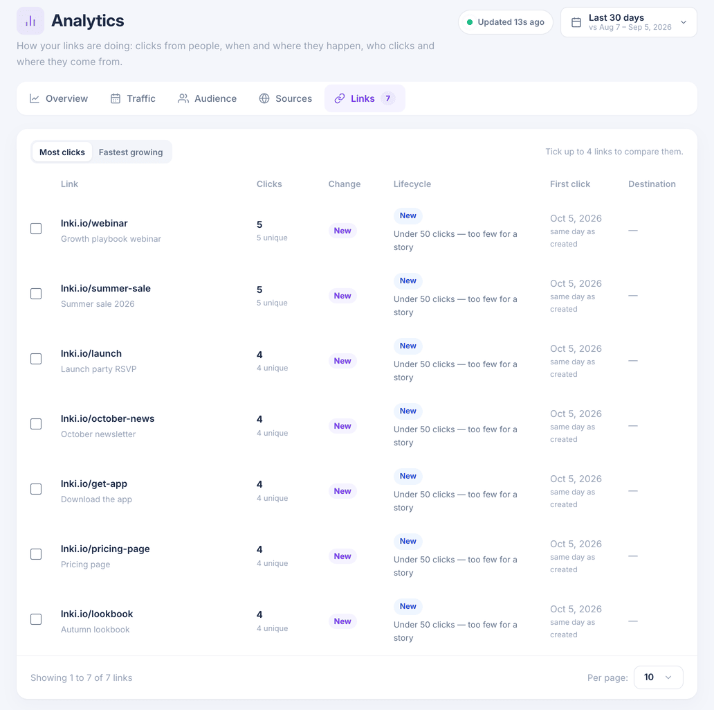Click the calendar icon on Traffic tab

[116, 98]
